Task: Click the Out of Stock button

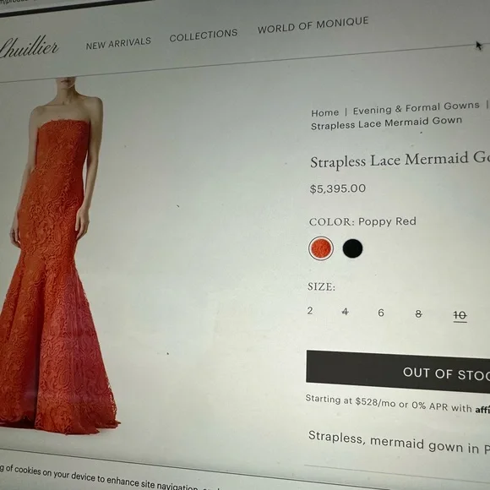Action: coord(398,372)
